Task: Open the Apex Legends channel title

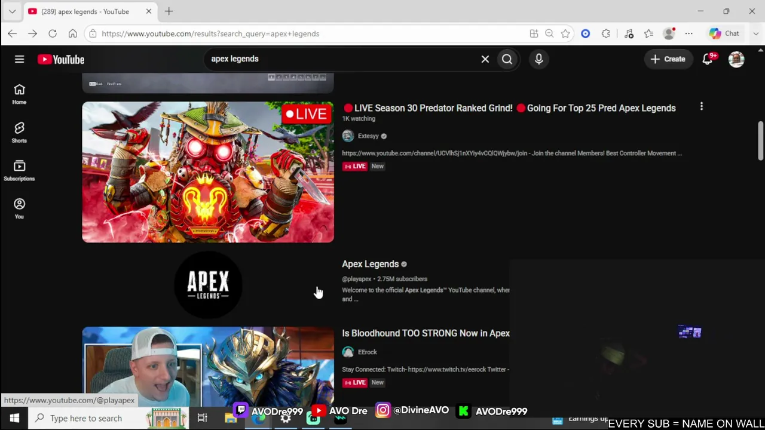Action: [370, 264]
